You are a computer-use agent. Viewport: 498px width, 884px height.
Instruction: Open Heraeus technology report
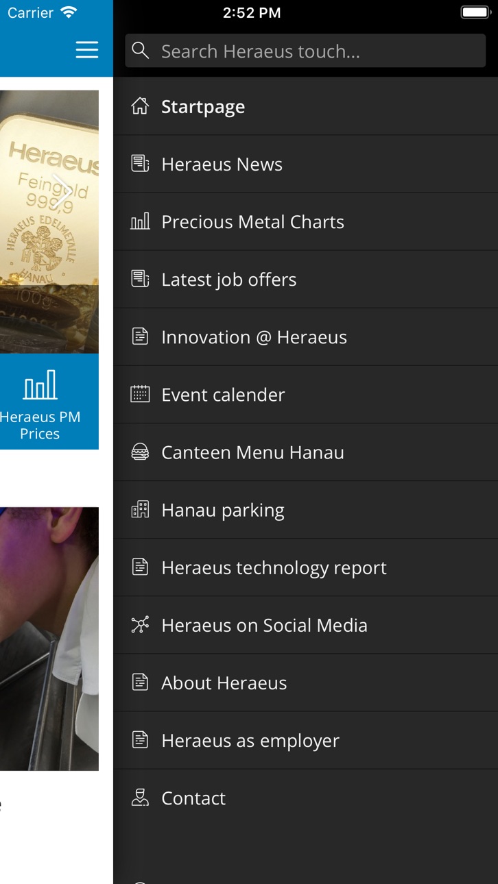pyautogui.click(x=306, y=567)
